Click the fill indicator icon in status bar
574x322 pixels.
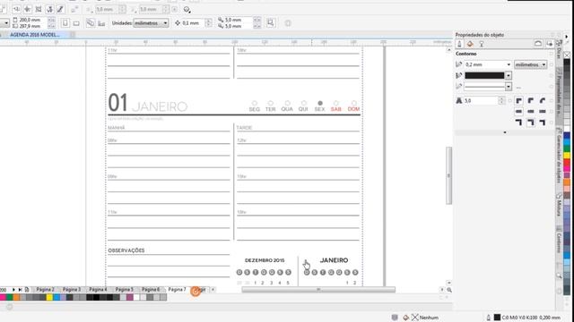tap(406, 318)
